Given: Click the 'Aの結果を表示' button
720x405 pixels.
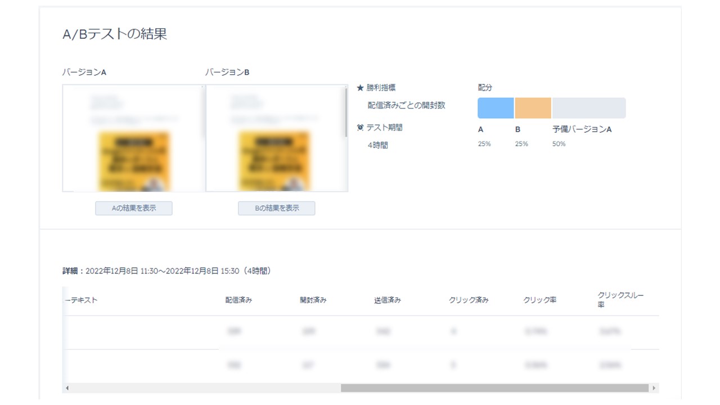Looking at the screenshot, I should [x=134, y=208].
